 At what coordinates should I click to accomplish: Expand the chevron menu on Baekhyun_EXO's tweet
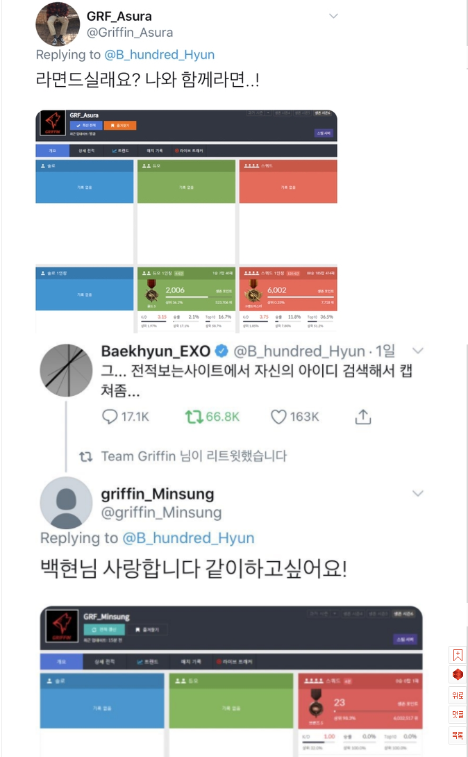click(x=418, y=351)
